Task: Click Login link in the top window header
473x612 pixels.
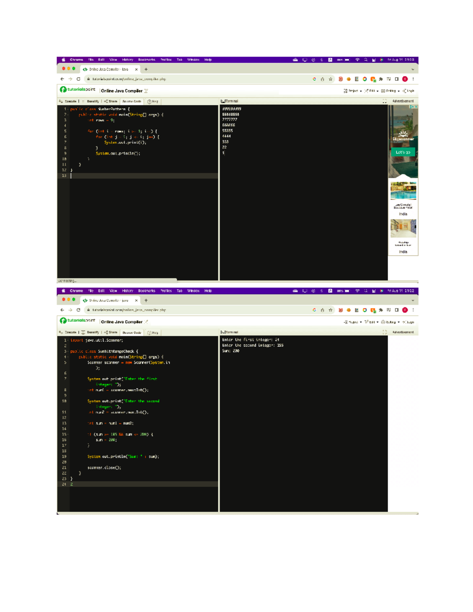Action: (x=408, y=91)
